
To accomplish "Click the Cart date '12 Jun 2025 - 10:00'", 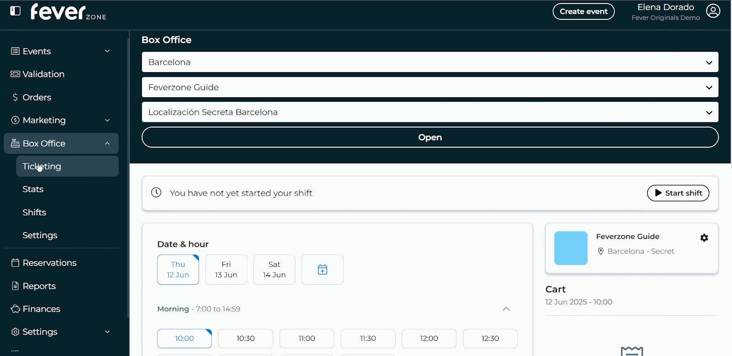I will pos(579,302).
